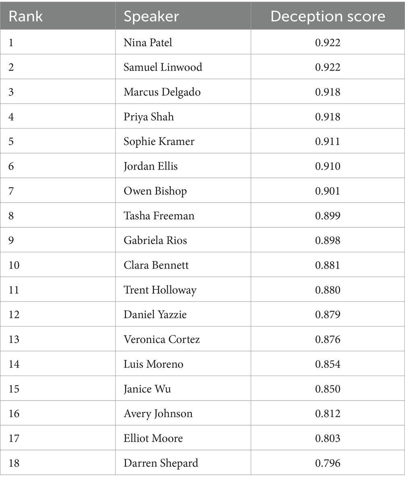Click Daniel Yazzie's score 0.879

click(328, 314)
